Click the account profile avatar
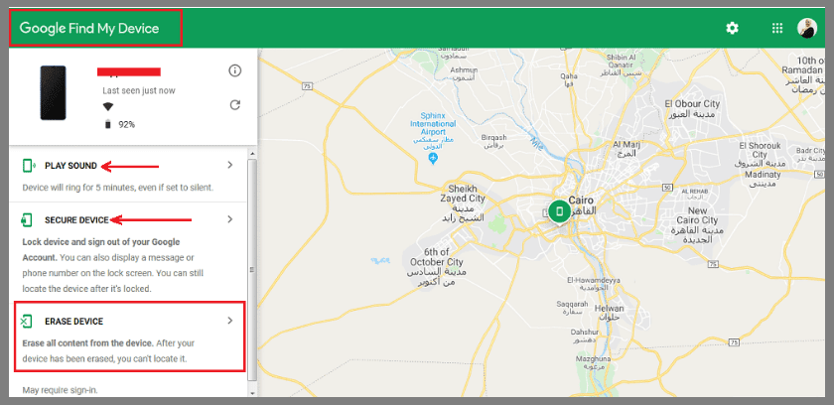 click(x=806, y=28)
